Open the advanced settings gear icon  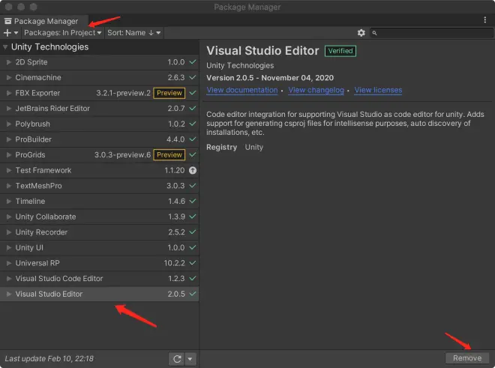(361, 33)
